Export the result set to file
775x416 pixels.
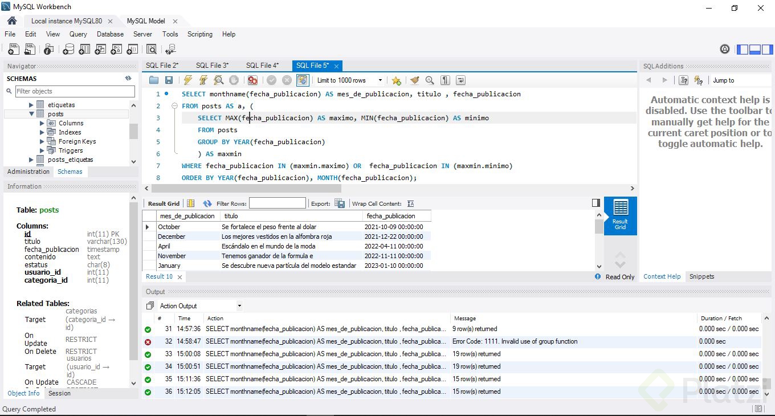[340, 203]
